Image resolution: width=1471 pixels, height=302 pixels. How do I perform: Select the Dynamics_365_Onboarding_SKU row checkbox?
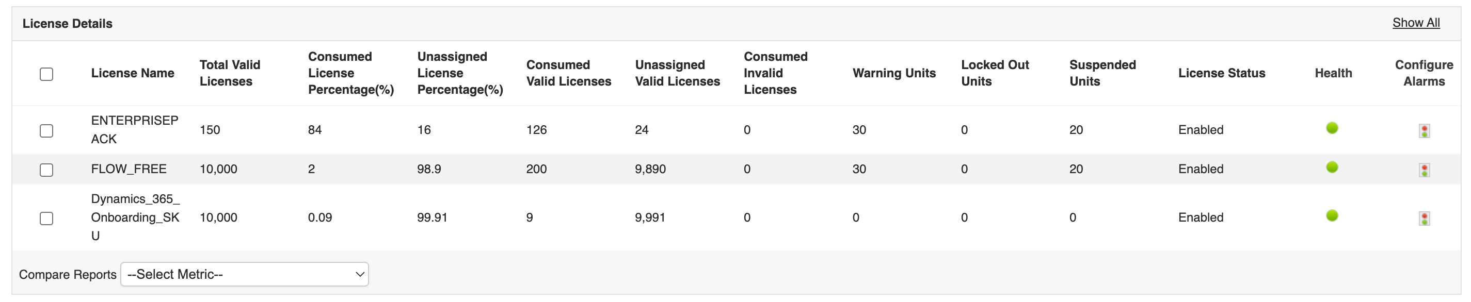click(46, 218)
